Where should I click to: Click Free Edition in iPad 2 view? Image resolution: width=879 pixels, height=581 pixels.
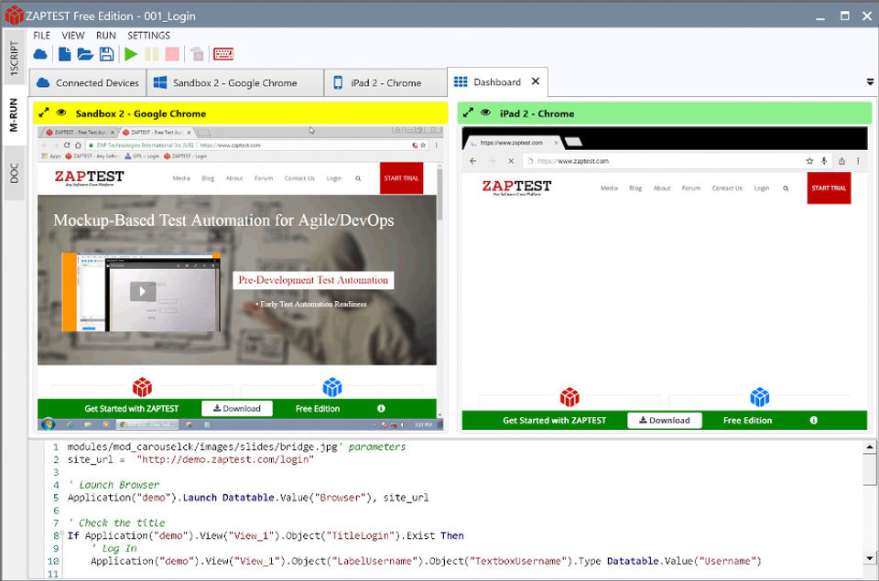[x=747, y=420]
